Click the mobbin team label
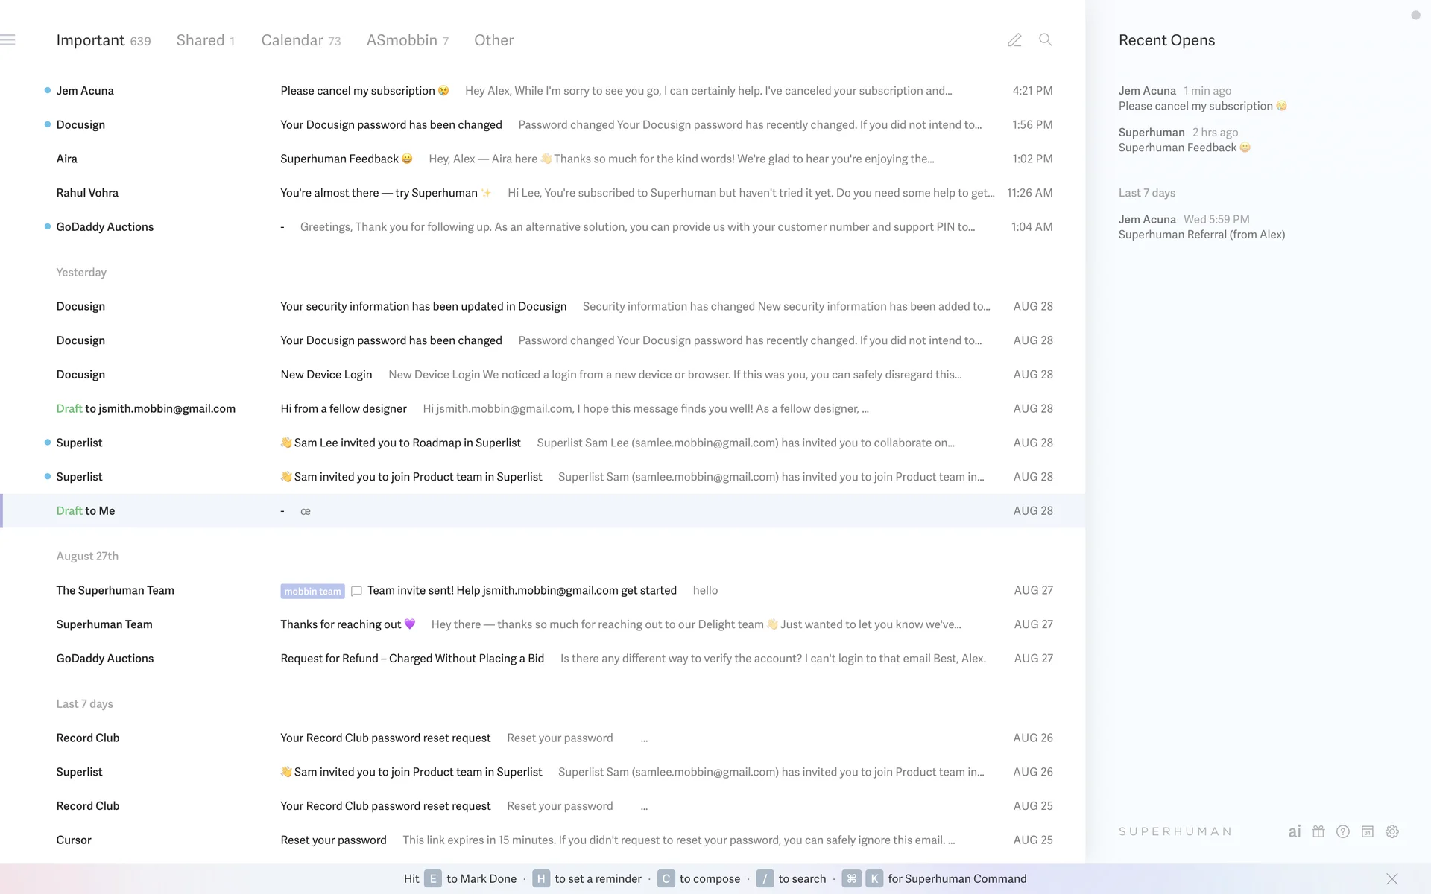This screenshot has width=1431, height=894. [x=312, y=592]
